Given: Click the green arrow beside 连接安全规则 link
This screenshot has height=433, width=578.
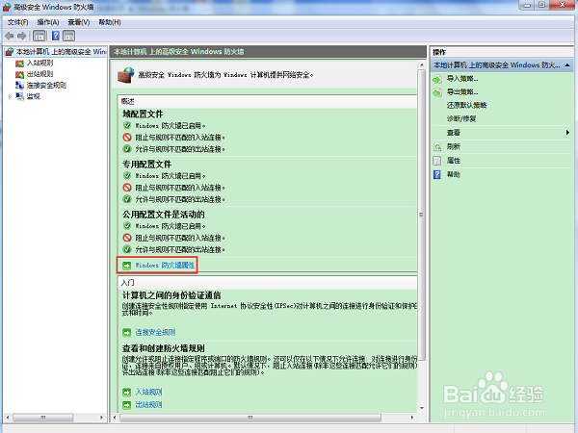Looking at the screenshot, I should click(127, 333).
